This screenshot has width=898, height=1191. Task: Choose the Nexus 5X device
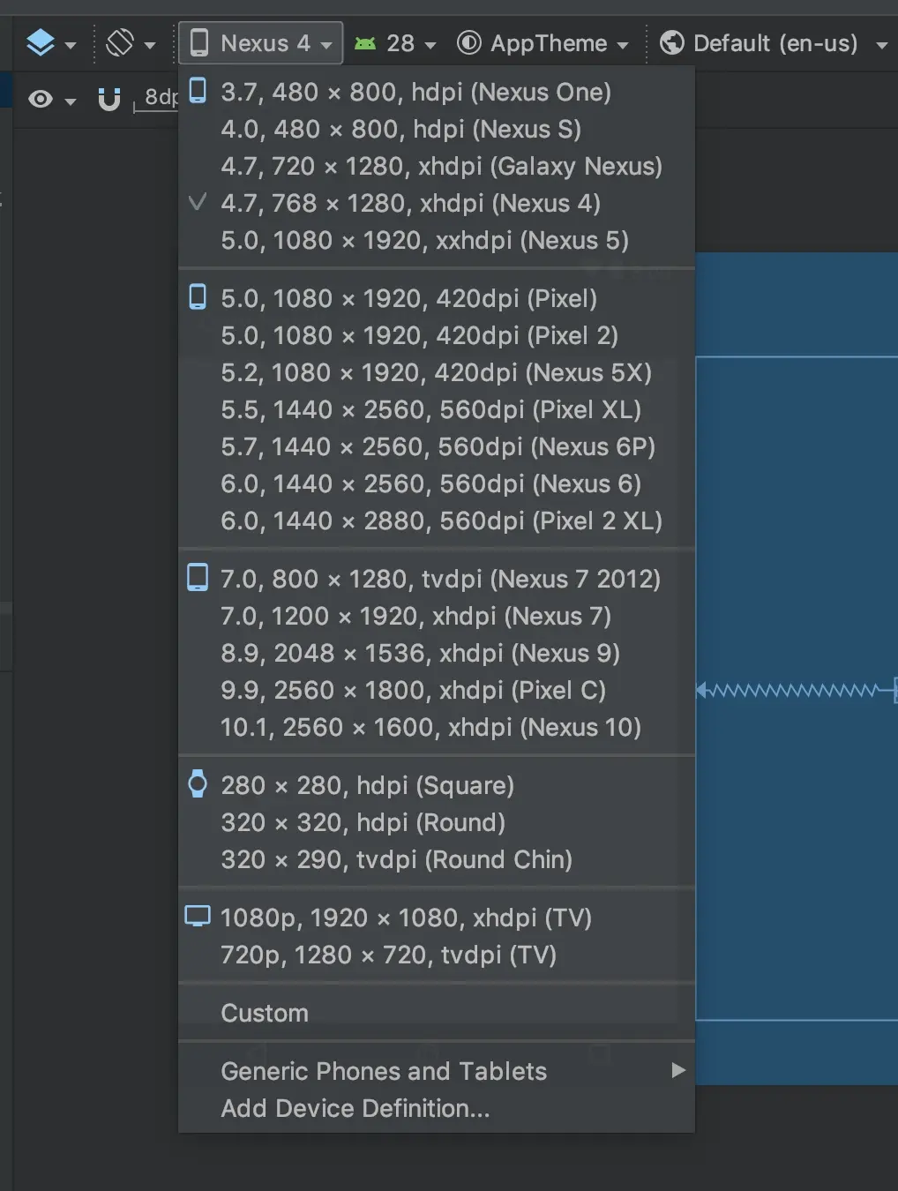[x=437, y=372]
